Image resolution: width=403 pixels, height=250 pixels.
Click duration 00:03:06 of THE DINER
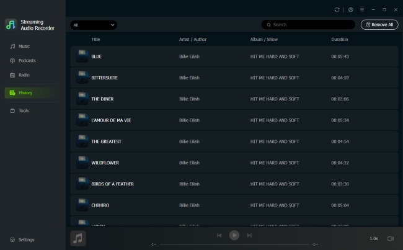coord(340,99)
